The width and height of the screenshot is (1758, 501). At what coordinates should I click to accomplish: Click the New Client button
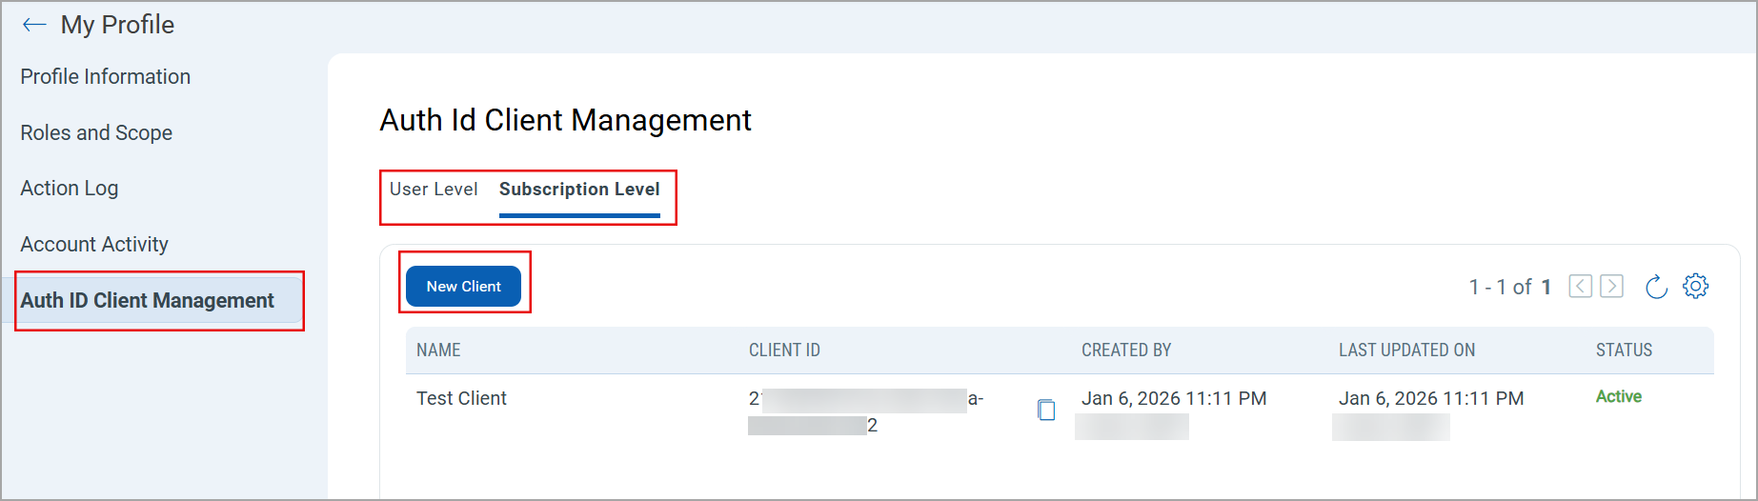(463, 287)
